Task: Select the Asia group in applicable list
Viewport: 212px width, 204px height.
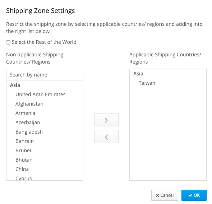Action: pyautogui.click(x=138, y=74)
